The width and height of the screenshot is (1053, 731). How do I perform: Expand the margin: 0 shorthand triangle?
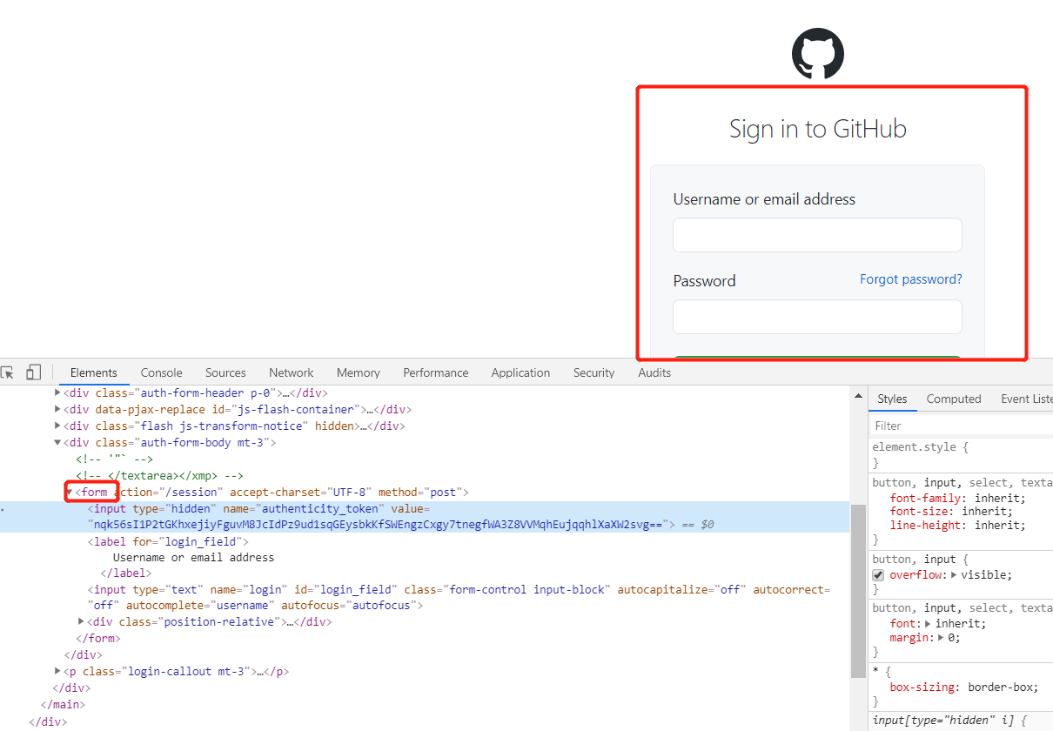pos(940,638)
